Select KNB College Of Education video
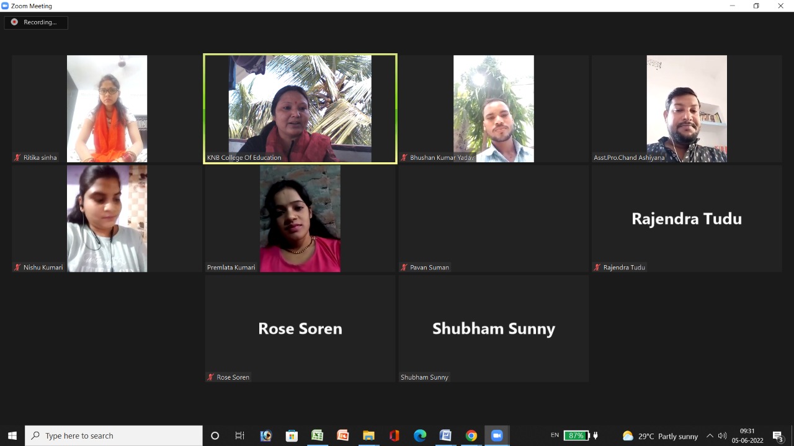 [300, 108]
